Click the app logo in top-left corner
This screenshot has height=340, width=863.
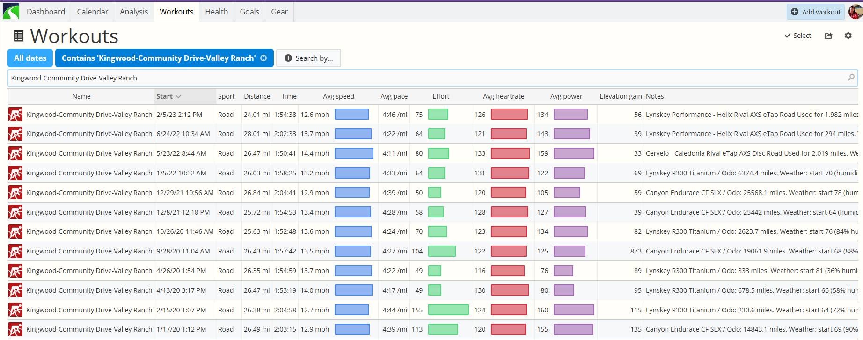coord(11,11)
